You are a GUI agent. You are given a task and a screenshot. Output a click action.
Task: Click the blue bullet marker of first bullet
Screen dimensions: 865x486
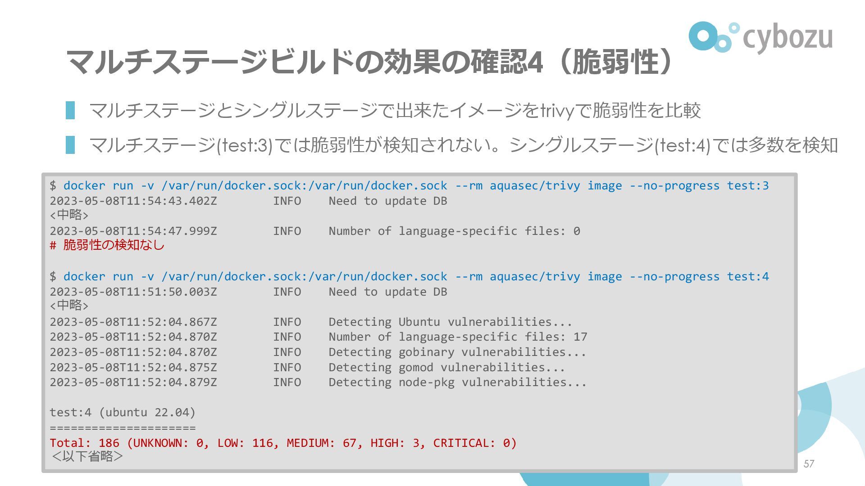[70, 111]
